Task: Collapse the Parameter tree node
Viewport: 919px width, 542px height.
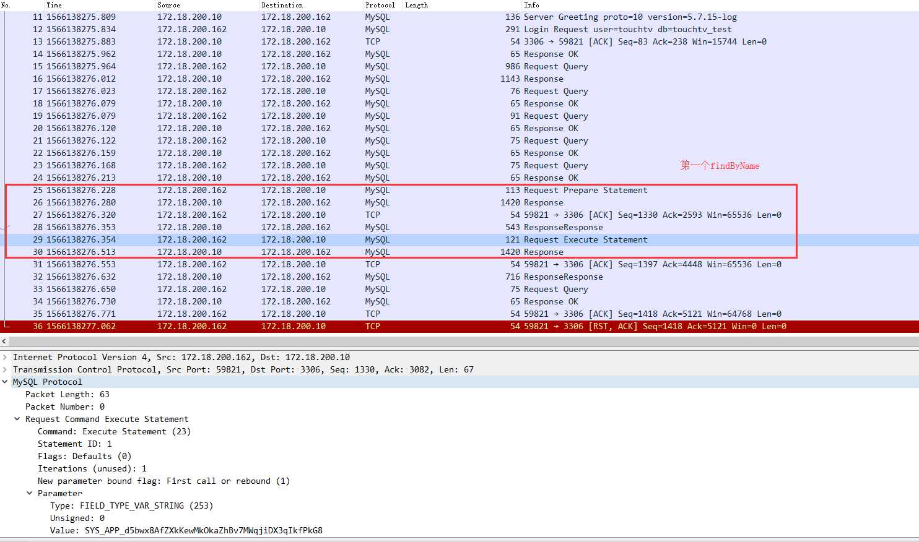Action: [x=30, y=493]
